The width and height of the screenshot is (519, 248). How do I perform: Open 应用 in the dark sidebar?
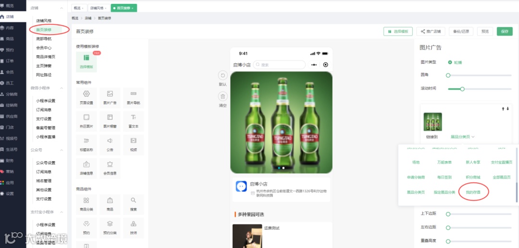click(10, 183)
